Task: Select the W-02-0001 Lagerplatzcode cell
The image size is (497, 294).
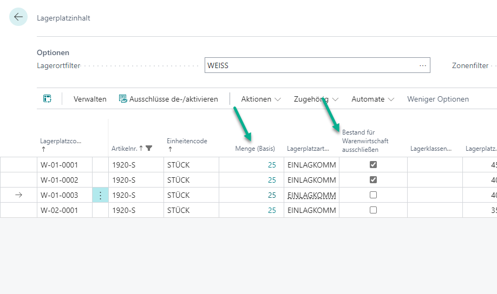Action: [59, 210]
